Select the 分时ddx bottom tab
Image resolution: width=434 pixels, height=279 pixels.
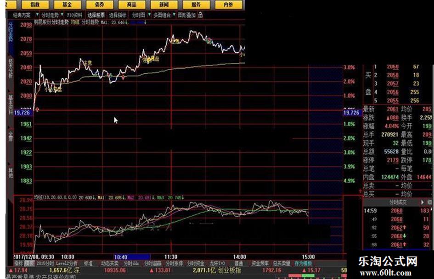tap(131, 263)
